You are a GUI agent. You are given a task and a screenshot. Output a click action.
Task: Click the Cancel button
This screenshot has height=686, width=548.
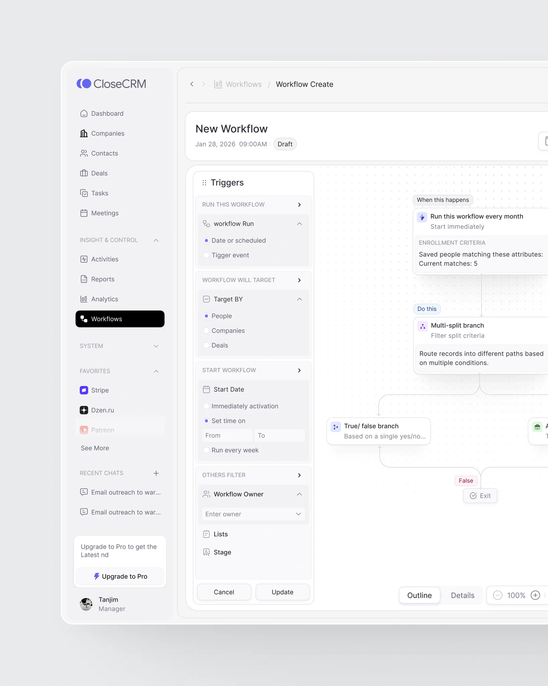(x=224, y=592)
